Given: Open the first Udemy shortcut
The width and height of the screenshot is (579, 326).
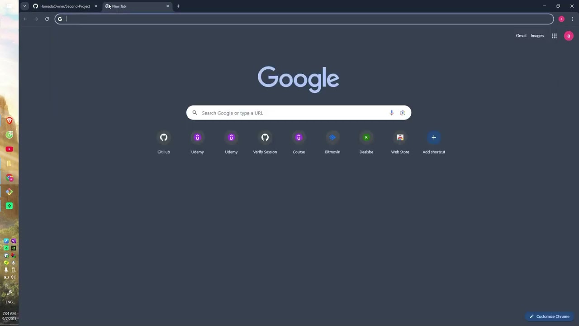Looking at the screenshot, I should 197,142.
